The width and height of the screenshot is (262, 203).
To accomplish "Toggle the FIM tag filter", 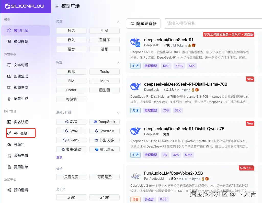I will click(71, 81).
